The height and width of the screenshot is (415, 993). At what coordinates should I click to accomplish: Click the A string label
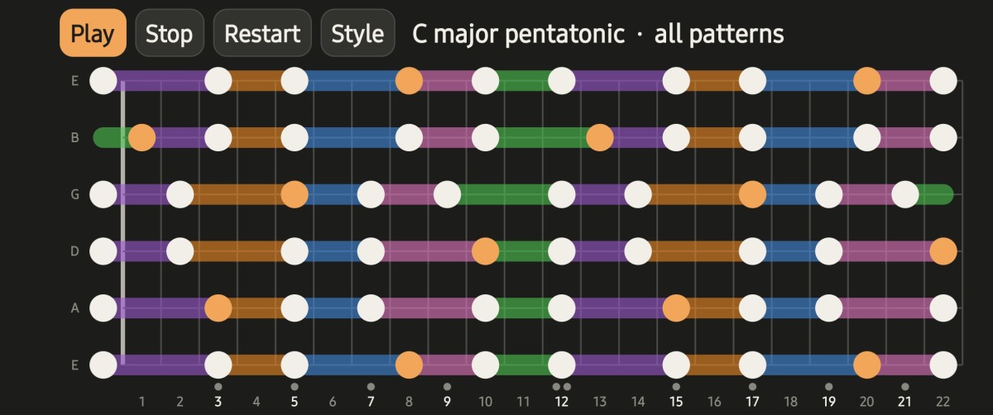coord(74,308)
